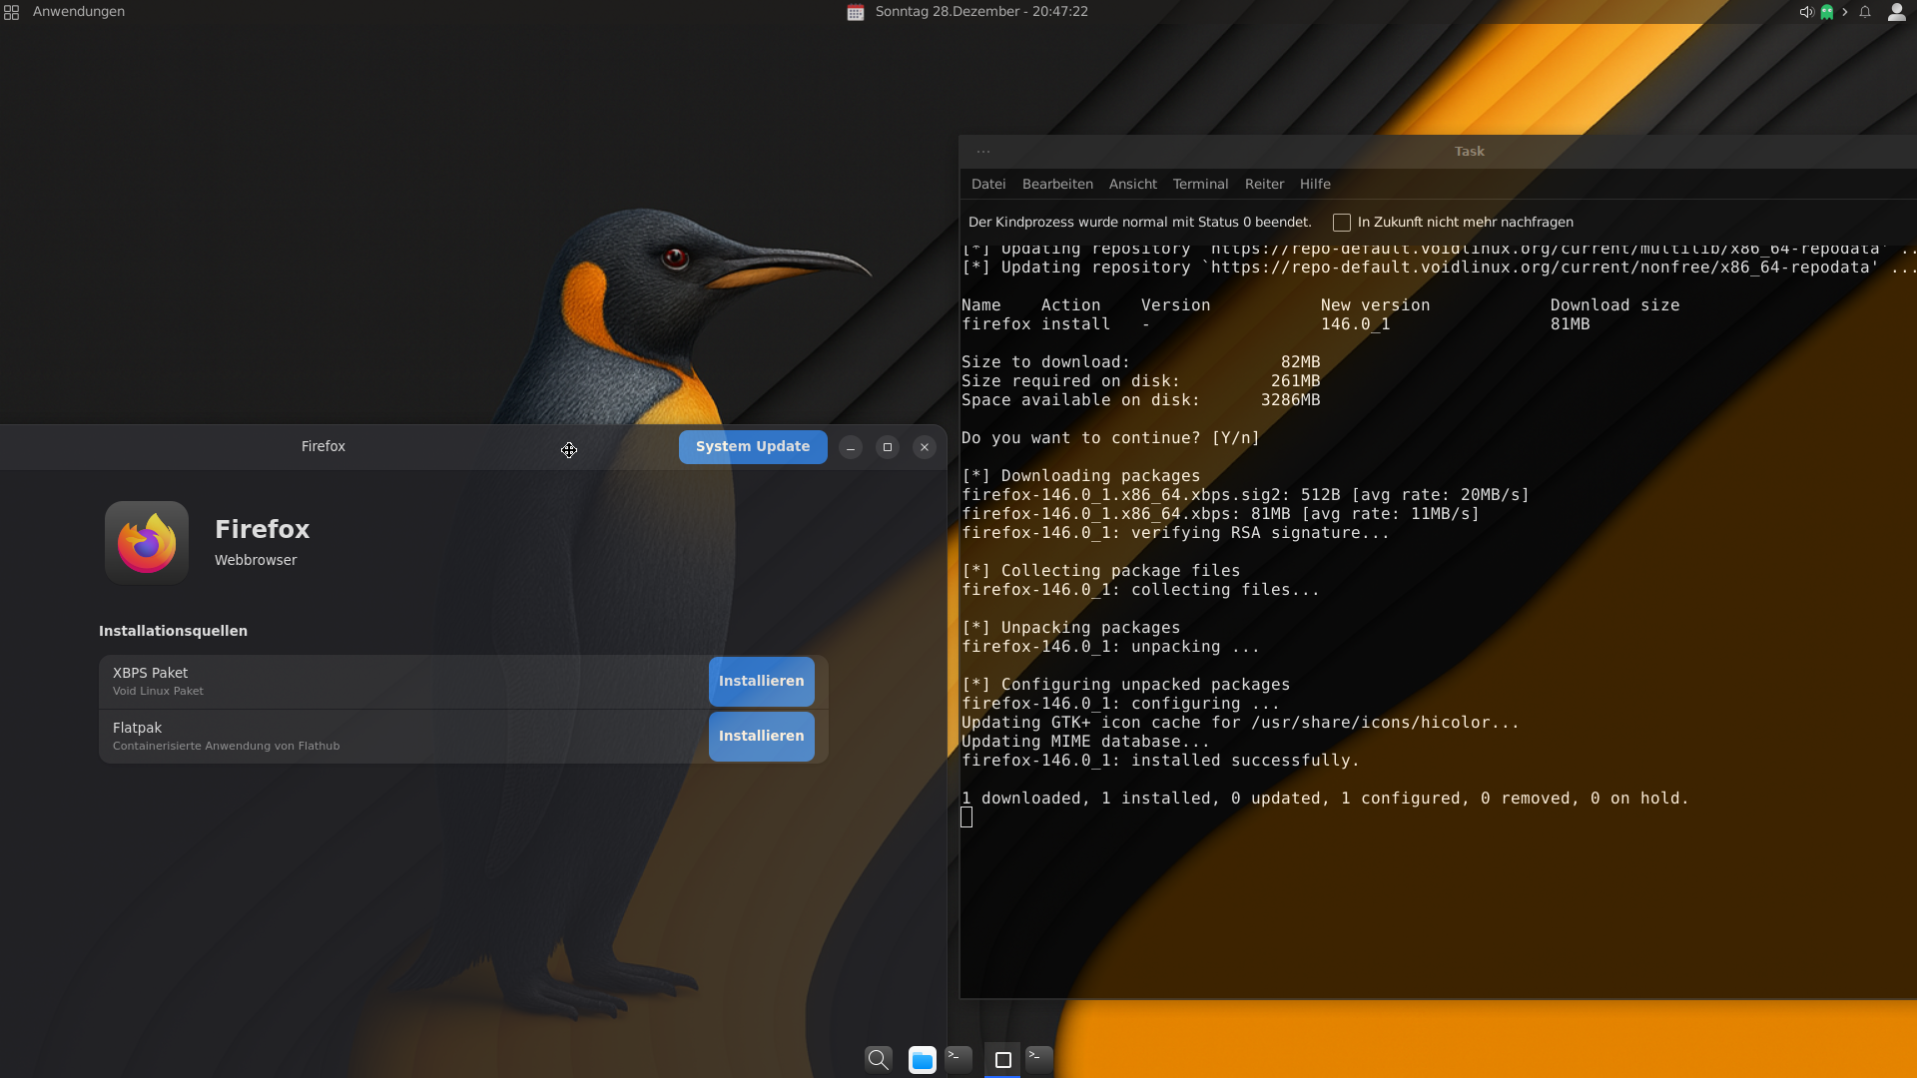Click the volume speaker tray icon

tap(1806, 12)
